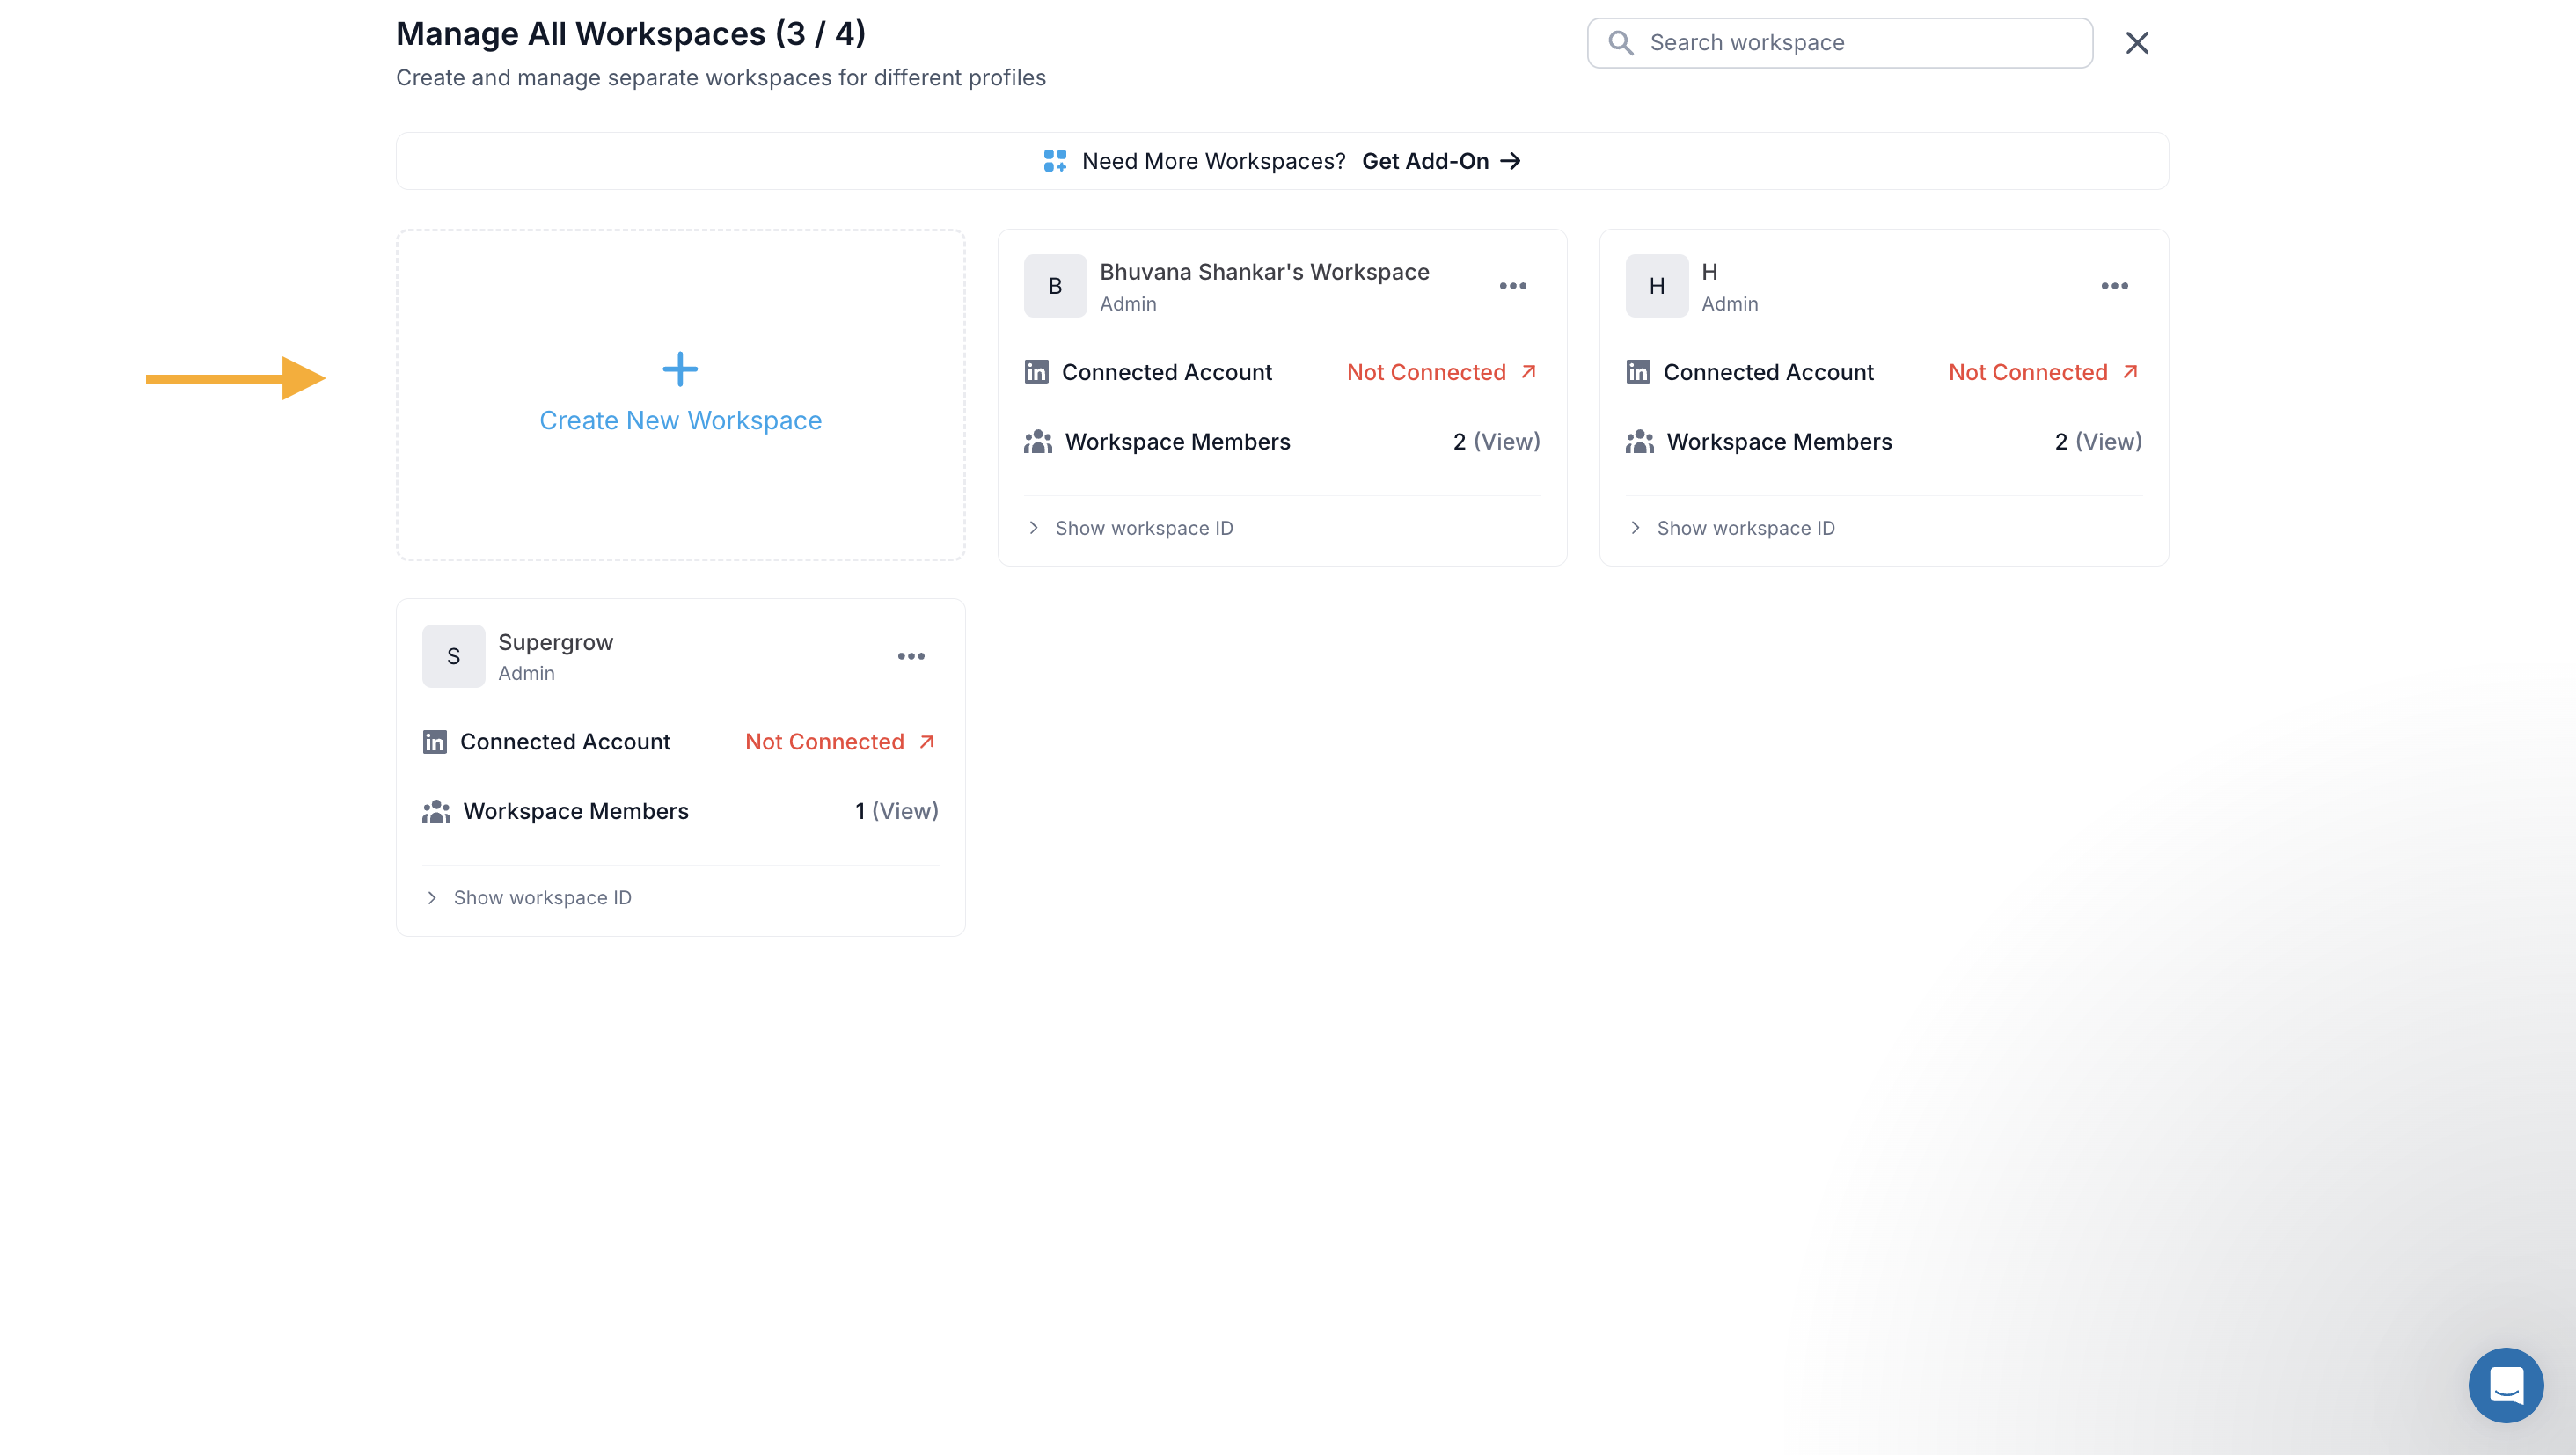
Task: Open three-dot menu for Supergrow workspace
Action: (x=911, y=656)
